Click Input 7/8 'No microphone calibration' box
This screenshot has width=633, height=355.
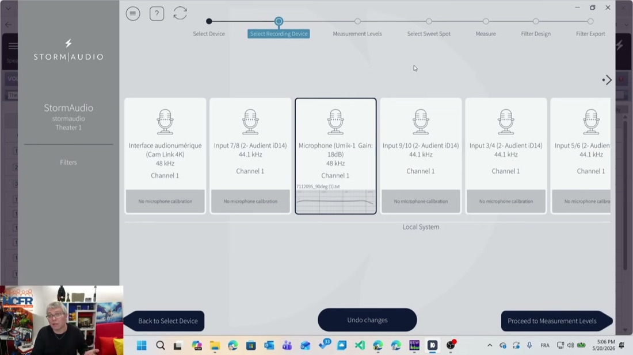[250, 201]
